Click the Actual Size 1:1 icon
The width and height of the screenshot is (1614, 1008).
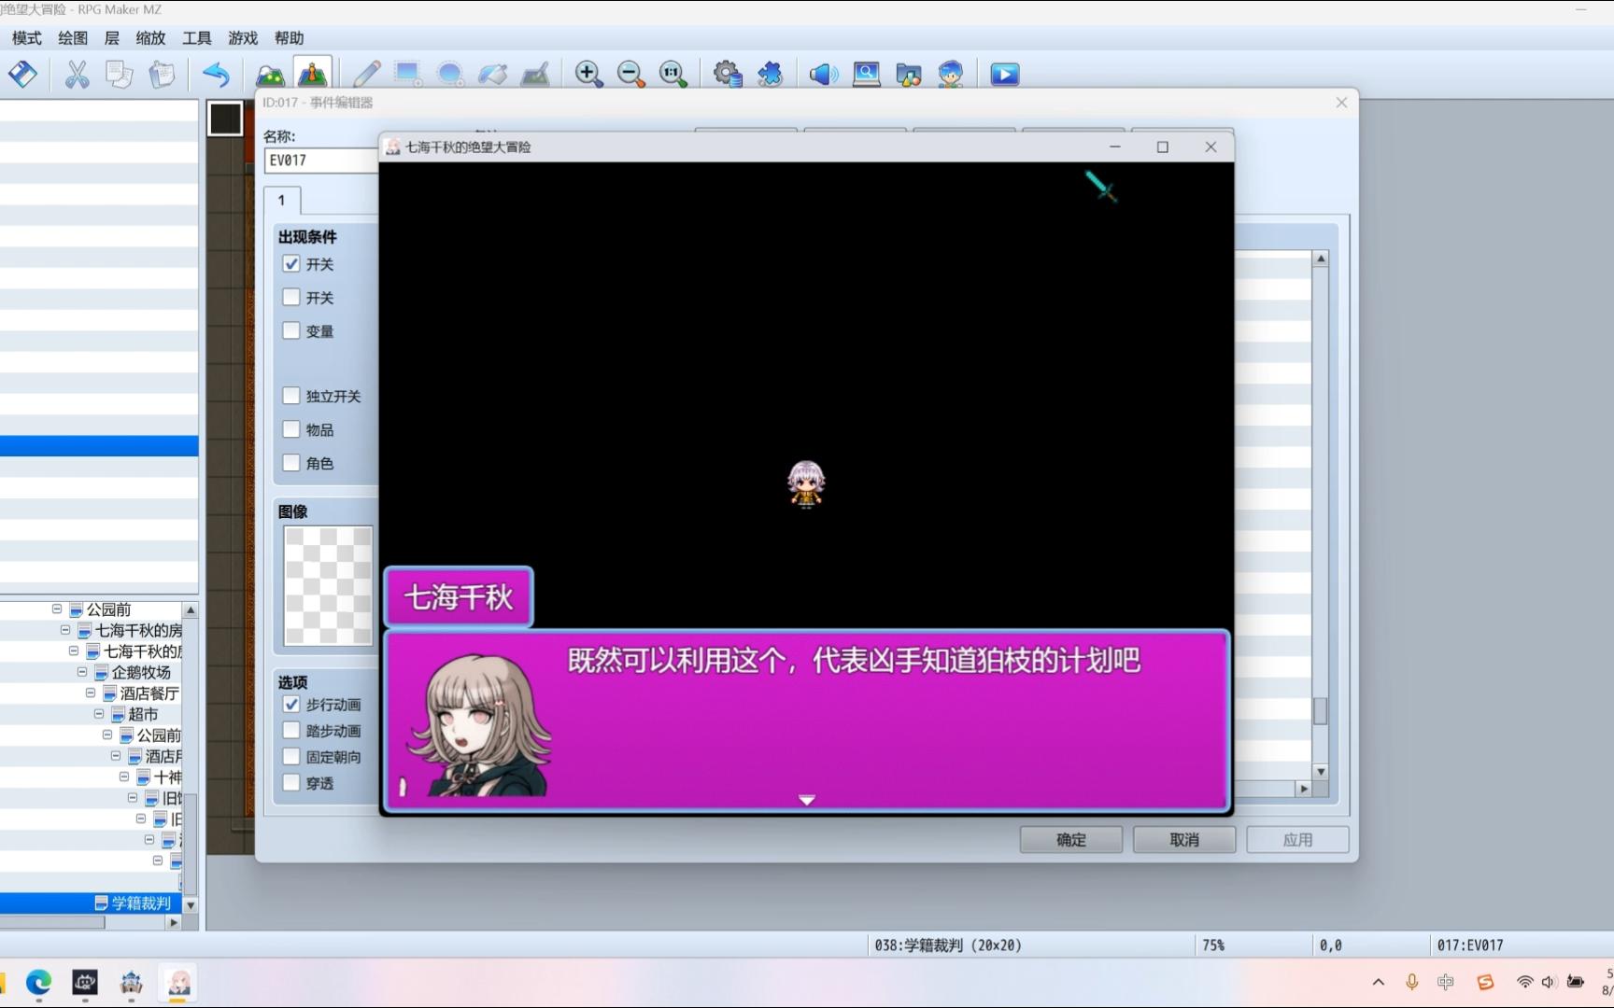tap(673, 74)
